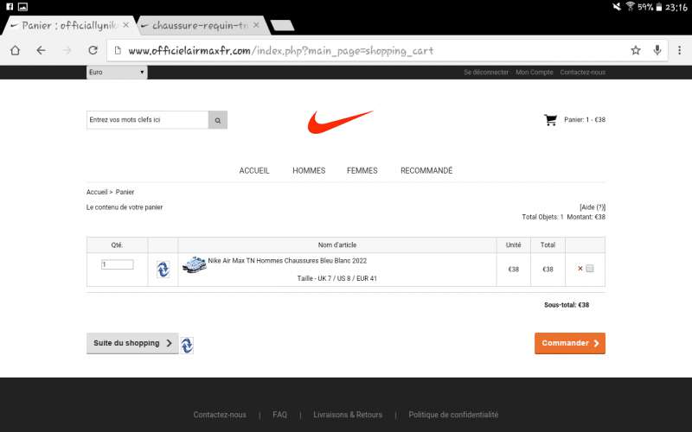Open the image notification icon in status bar
Viewport: 692px width, 432px height.
point(22,7)
